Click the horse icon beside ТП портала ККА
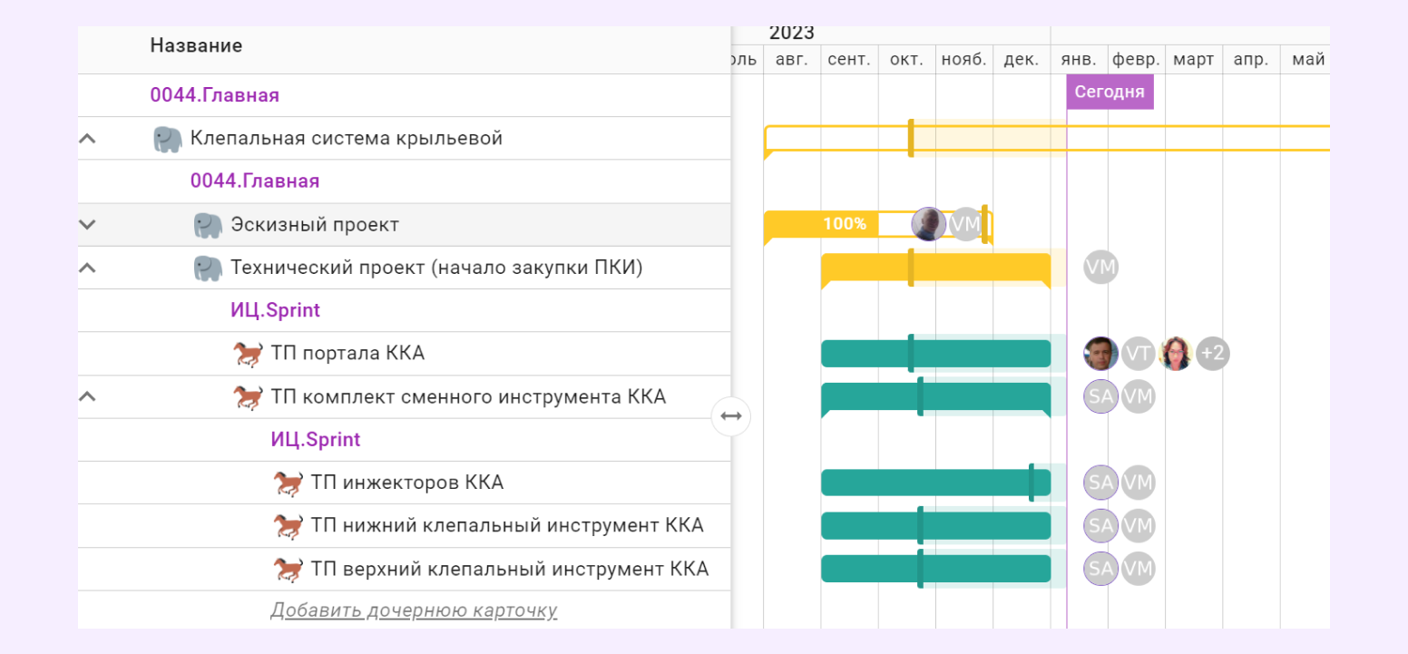 (x=249, y=354)
